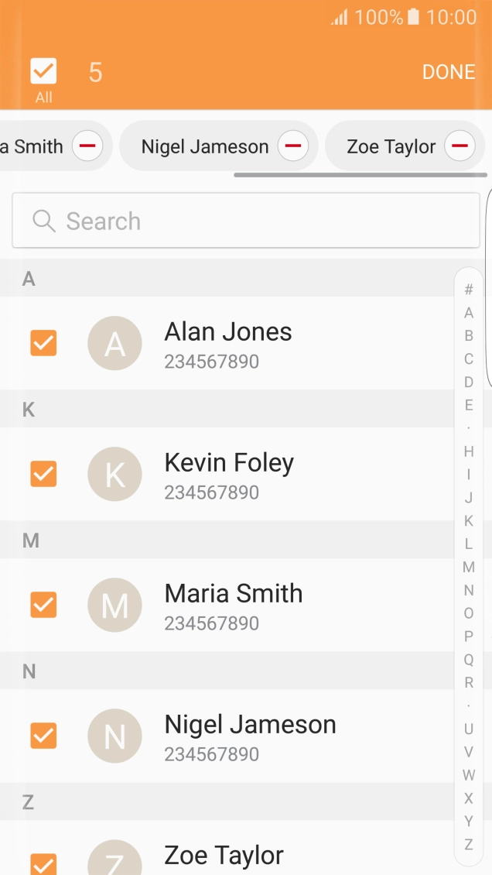Image resolution: width=492 pixels, height=875 pixels.
Task: Toggle the All select checkbox
Action: 43,71
